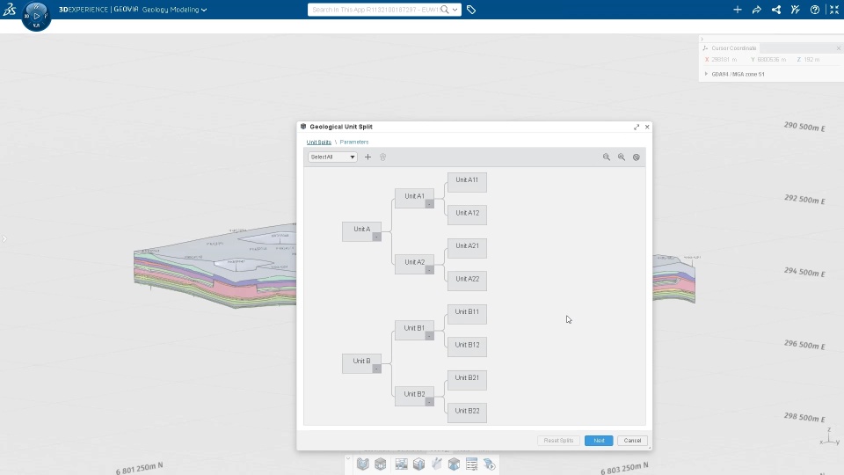The width and height of the screenshot is (844, 475).
Task: Collapse the bottom action bar chevron
Action: pos(348,459)
